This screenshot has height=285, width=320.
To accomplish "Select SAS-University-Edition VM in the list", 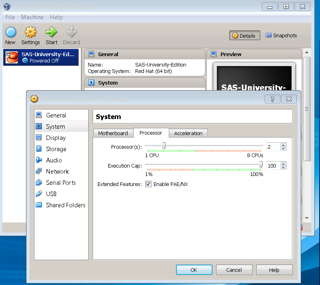I will 41,57.
